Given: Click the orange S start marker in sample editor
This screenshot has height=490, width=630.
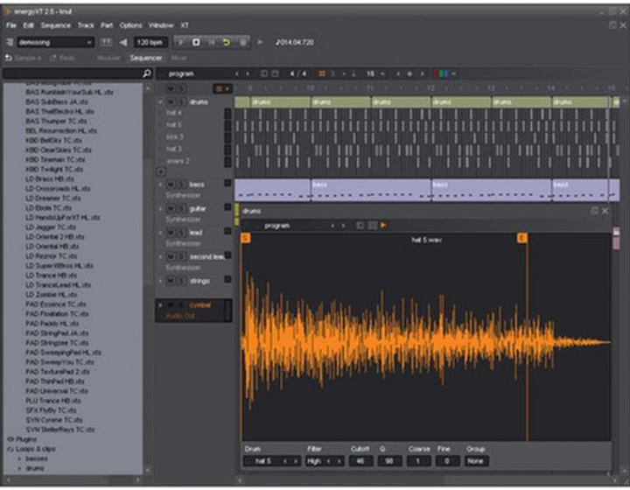Looking at the screenshot, I should coord(246,238).
